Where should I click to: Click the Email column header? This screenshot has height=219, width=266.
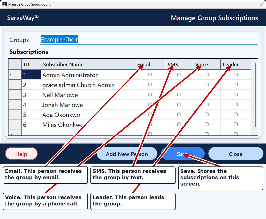[150, 64]
